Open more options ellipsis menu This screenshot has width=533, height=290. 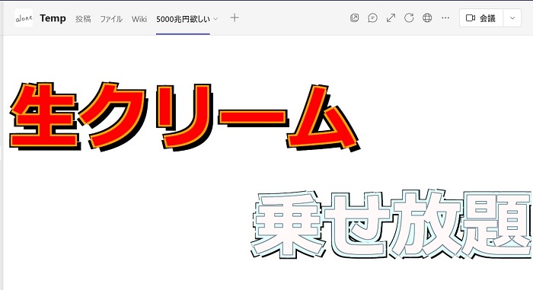[x=445, y=18]
